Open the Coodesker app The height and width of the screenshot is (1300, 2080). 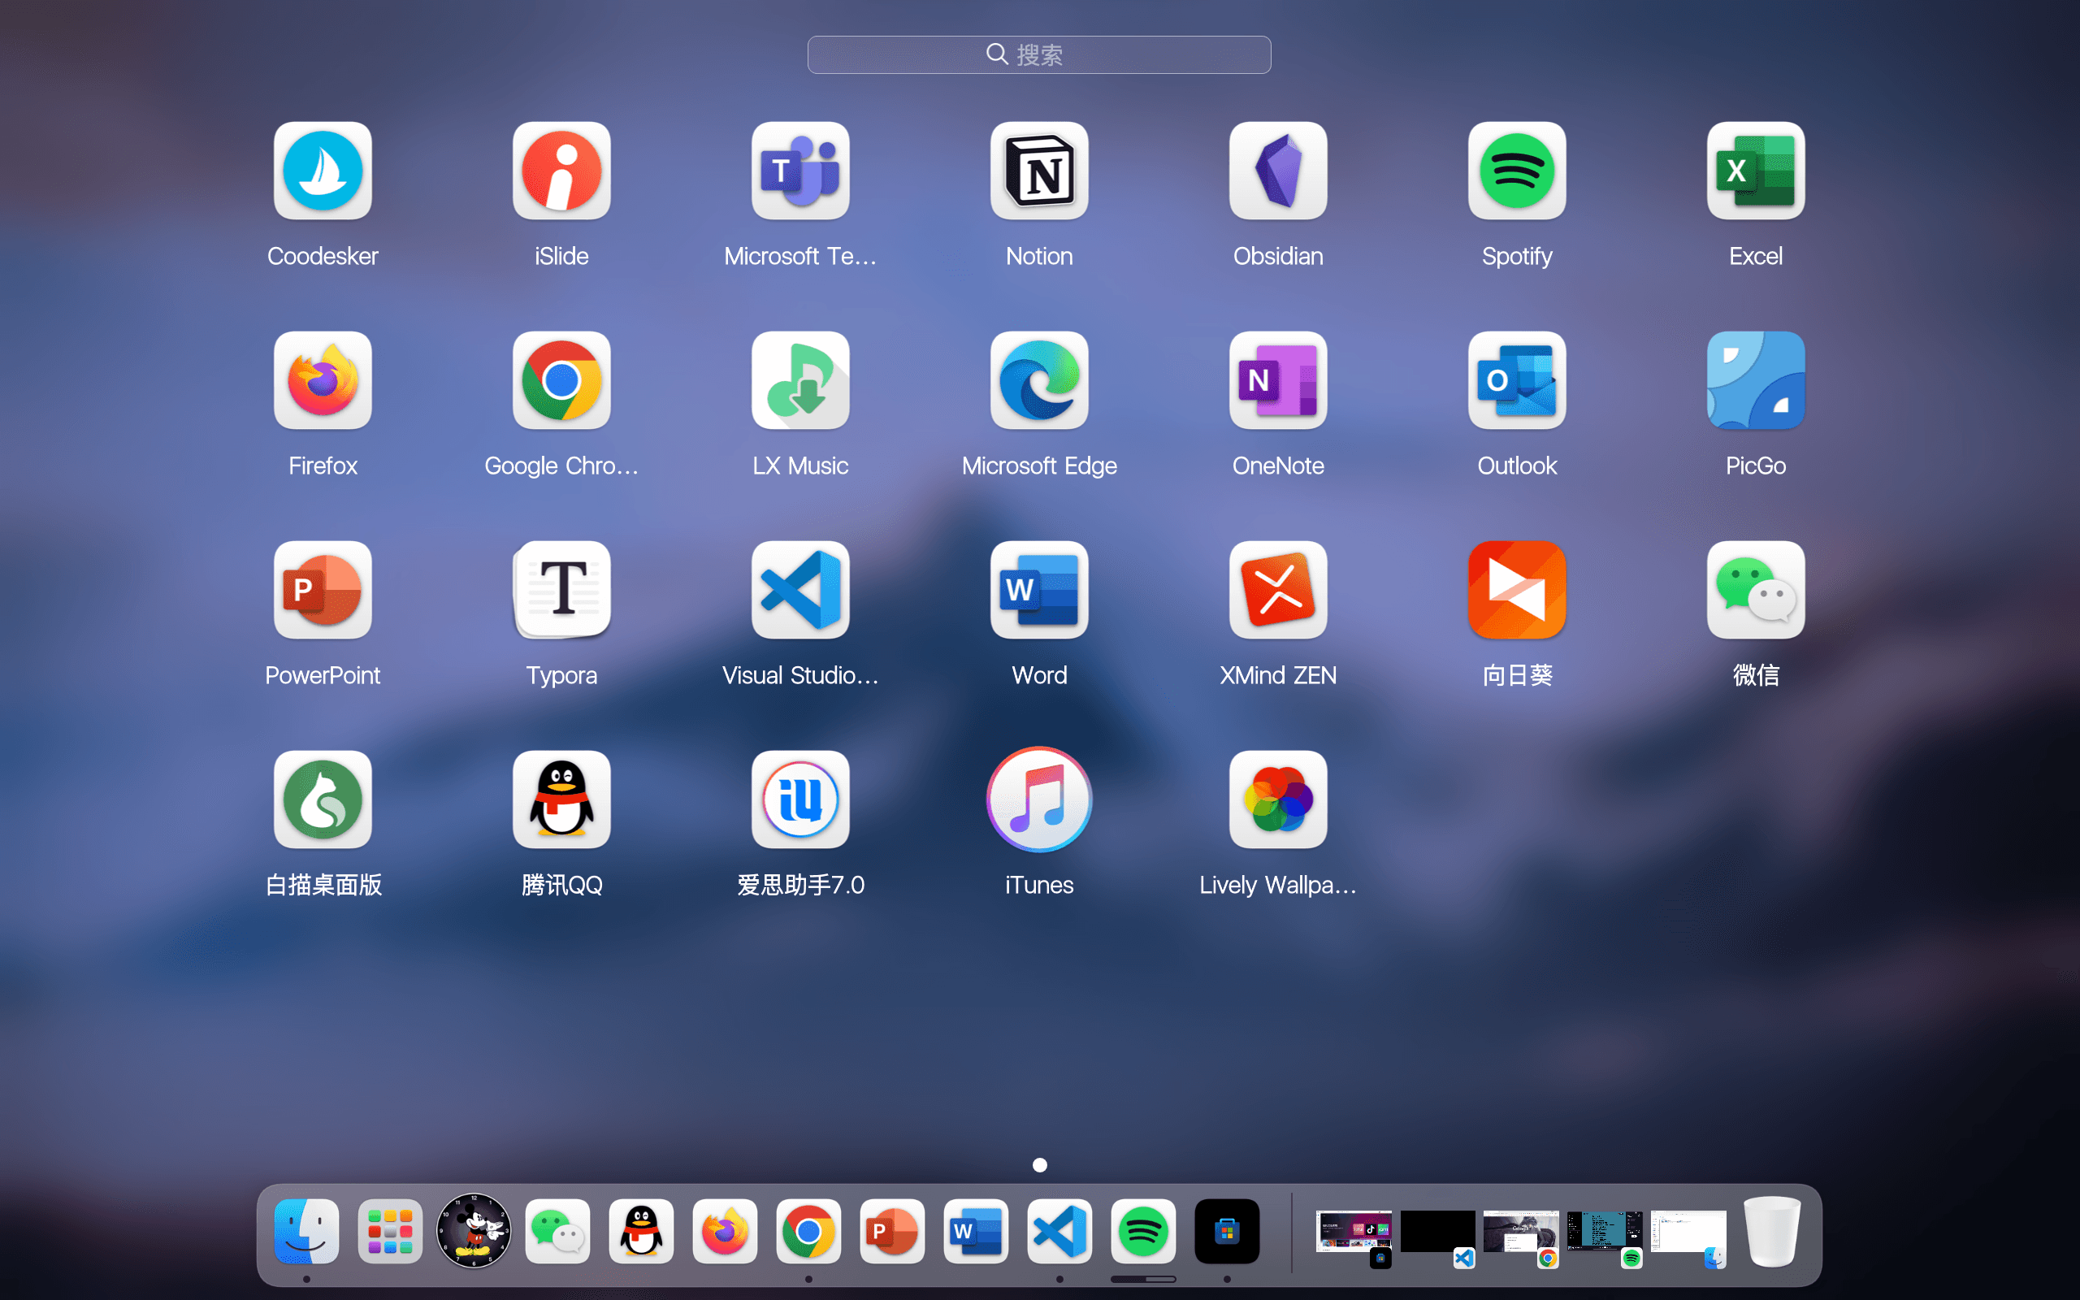click(x=323, y=171)
